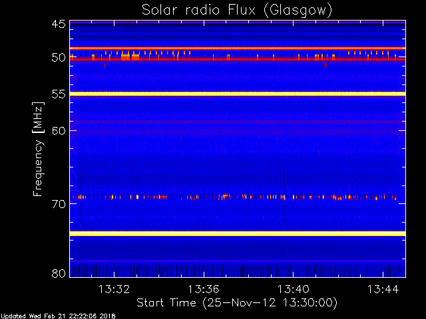Click the bright yellow band near 74 MHz
This screenshot has width=426, height=319.
(x=238, y=233)
